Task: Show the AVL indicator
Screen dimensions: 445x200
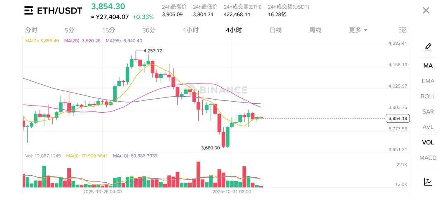Action: 428,127
